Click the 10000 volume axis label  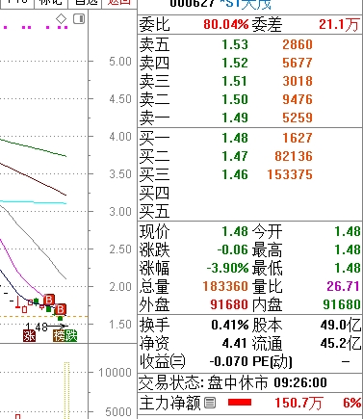pos(115,373)
